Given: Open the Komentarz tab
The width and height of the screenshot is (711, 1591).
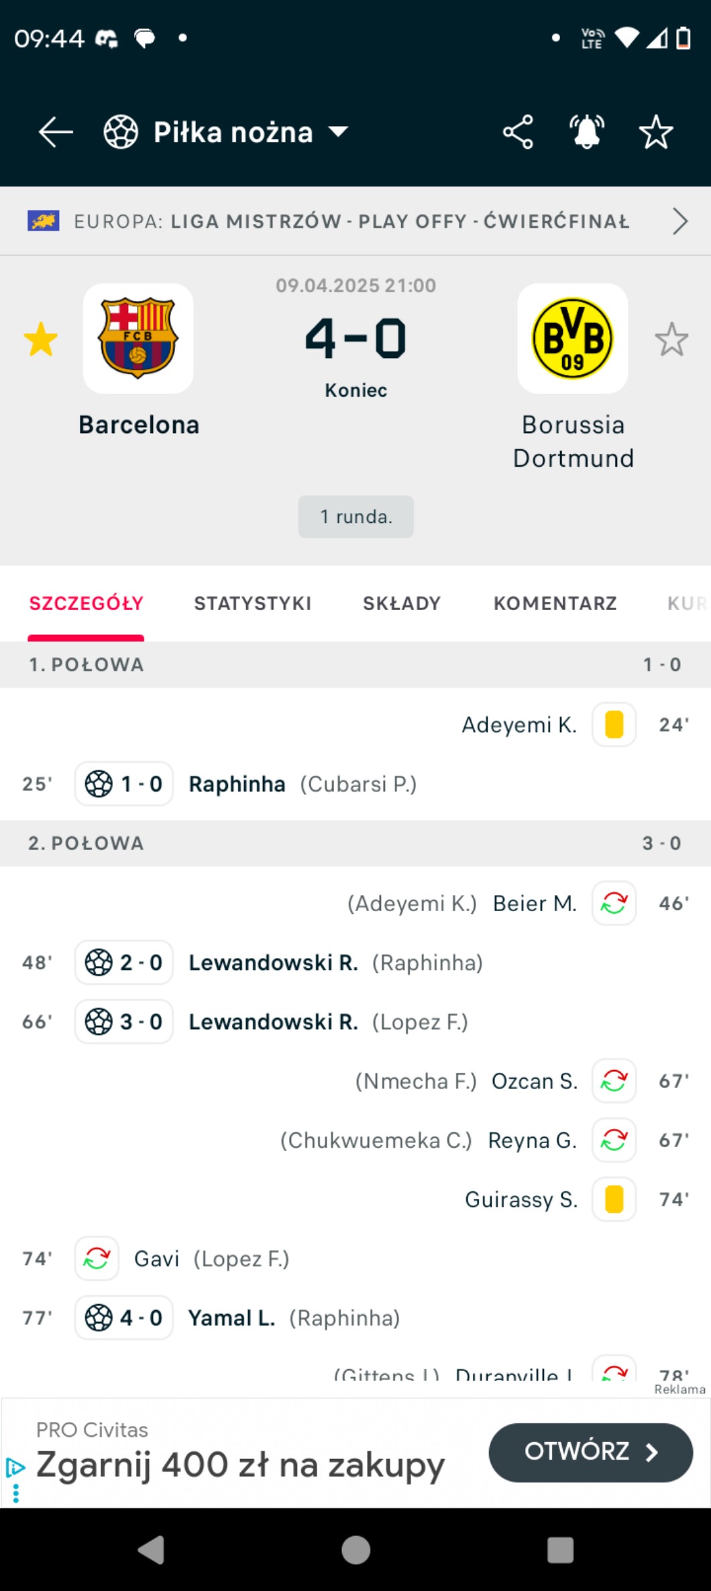Looking at the screenshot, I should tap(555, 603).
